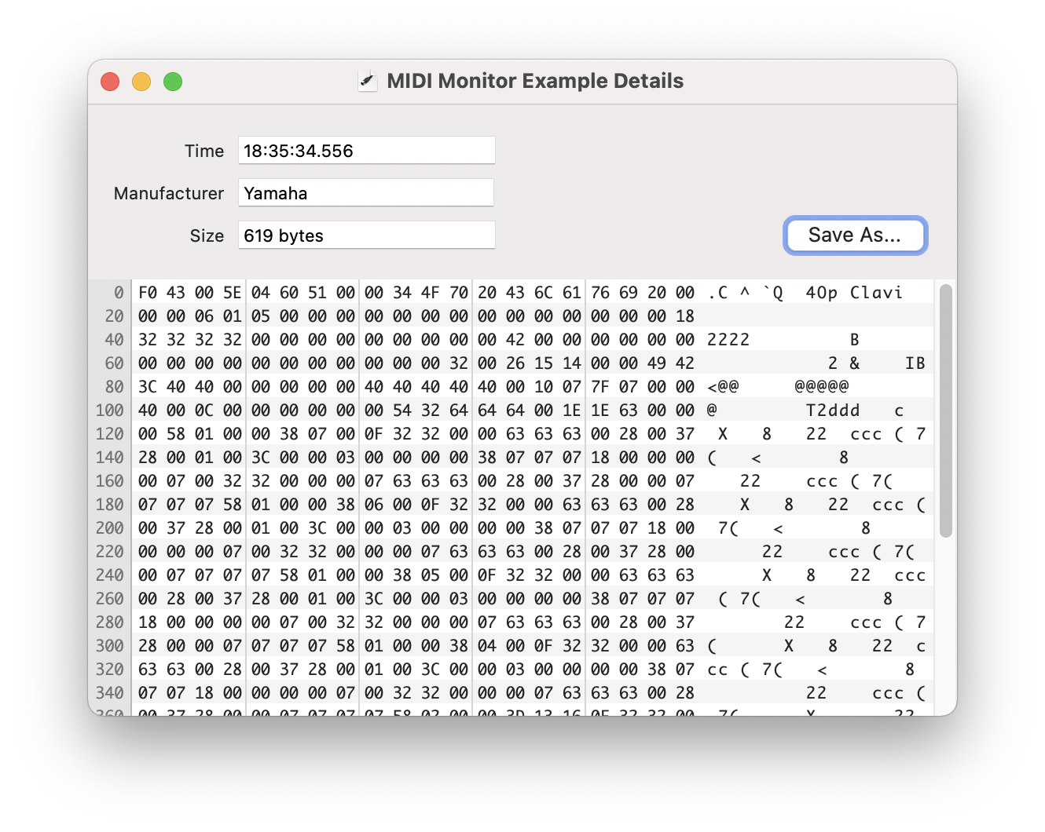Click the window title 'MIDI Monitor Example Details'

tap(535, 81)
